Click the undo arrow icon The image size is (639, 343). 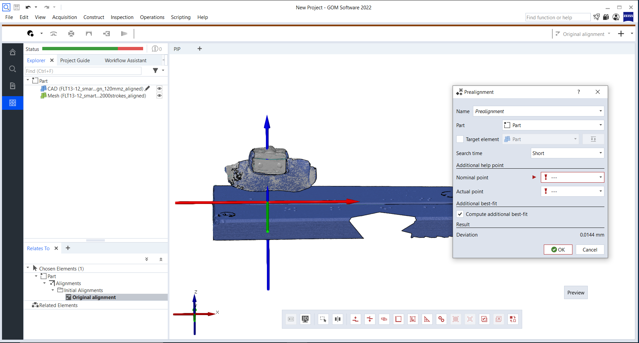pyautogui.click(x=28, y=7)
